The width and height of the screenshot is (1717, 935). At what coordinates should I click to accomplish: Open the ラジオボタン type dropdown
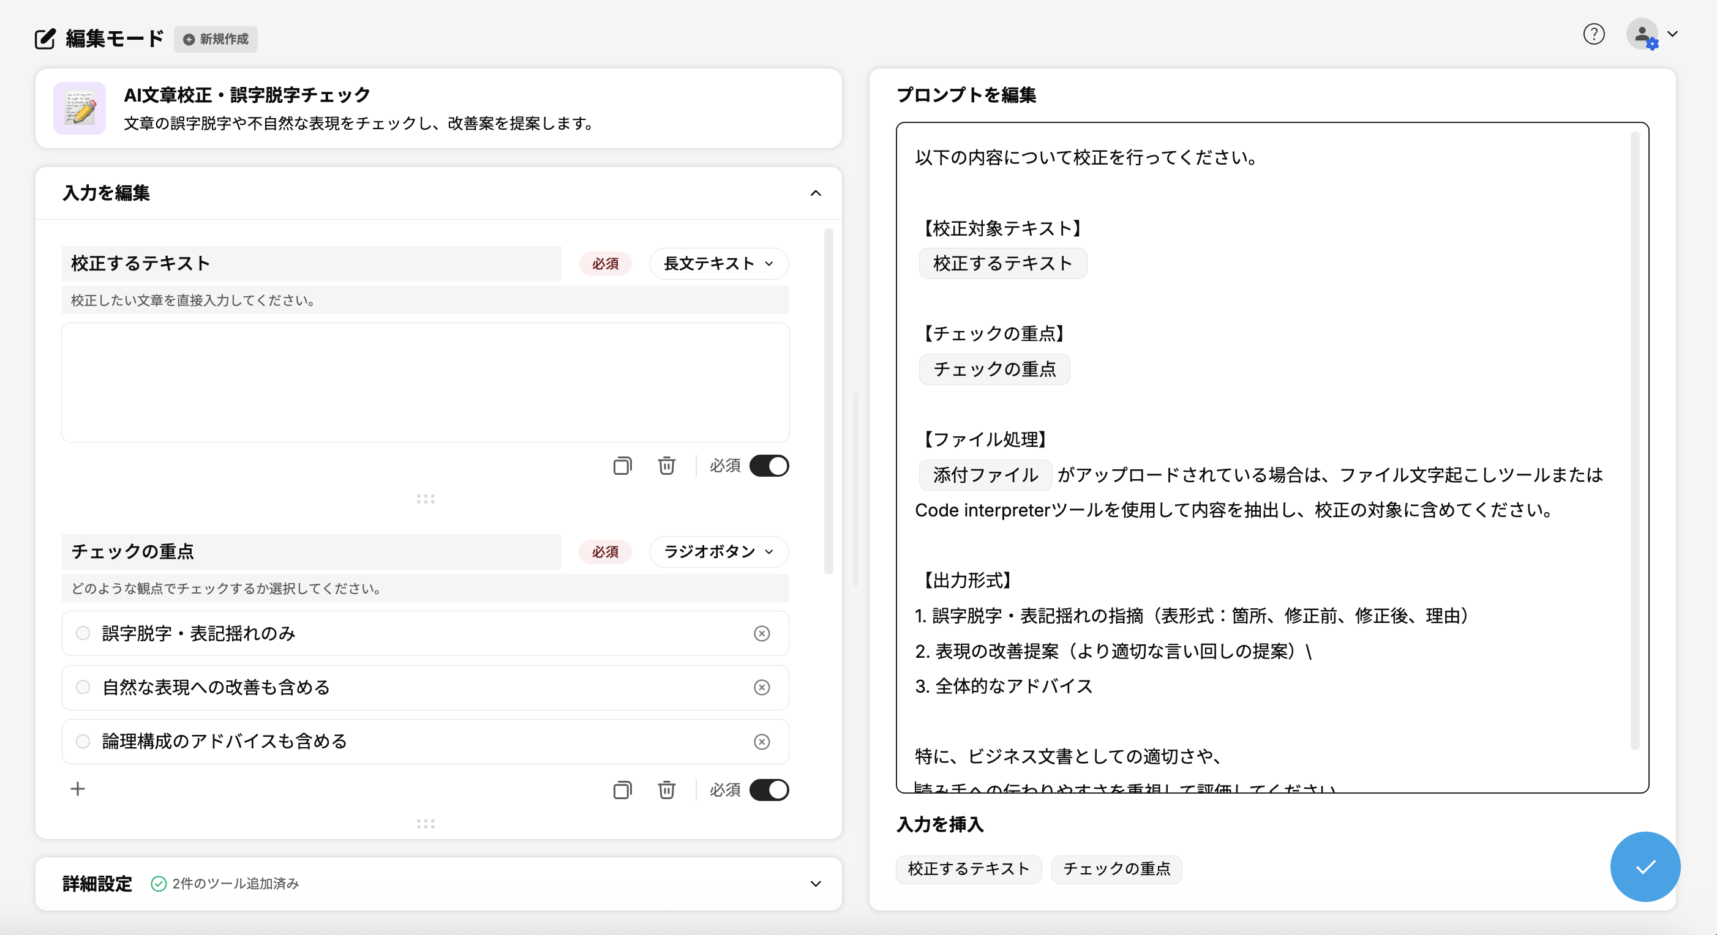click(718, 551)
